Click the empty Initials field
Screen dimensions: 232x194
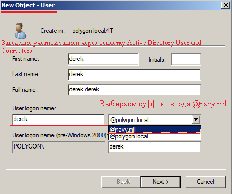[186, 59]
